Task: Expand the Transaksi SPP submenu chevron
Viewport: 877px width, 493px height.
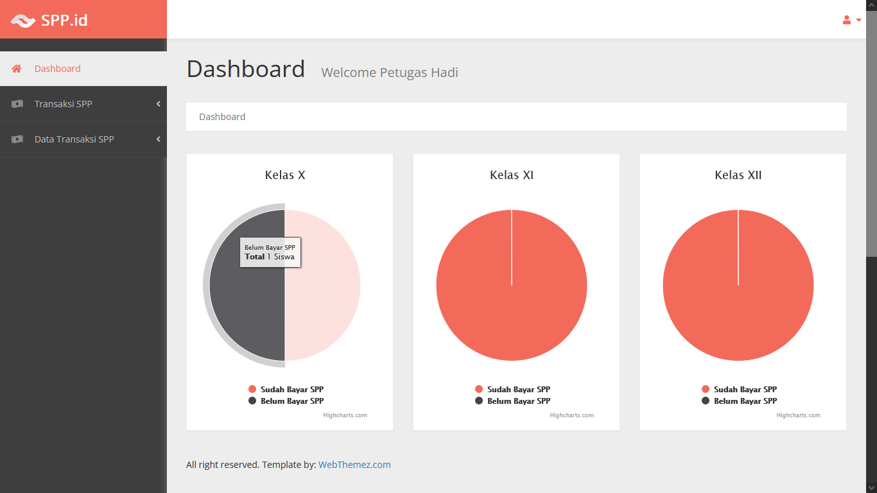Action: [x=158, y=104]
